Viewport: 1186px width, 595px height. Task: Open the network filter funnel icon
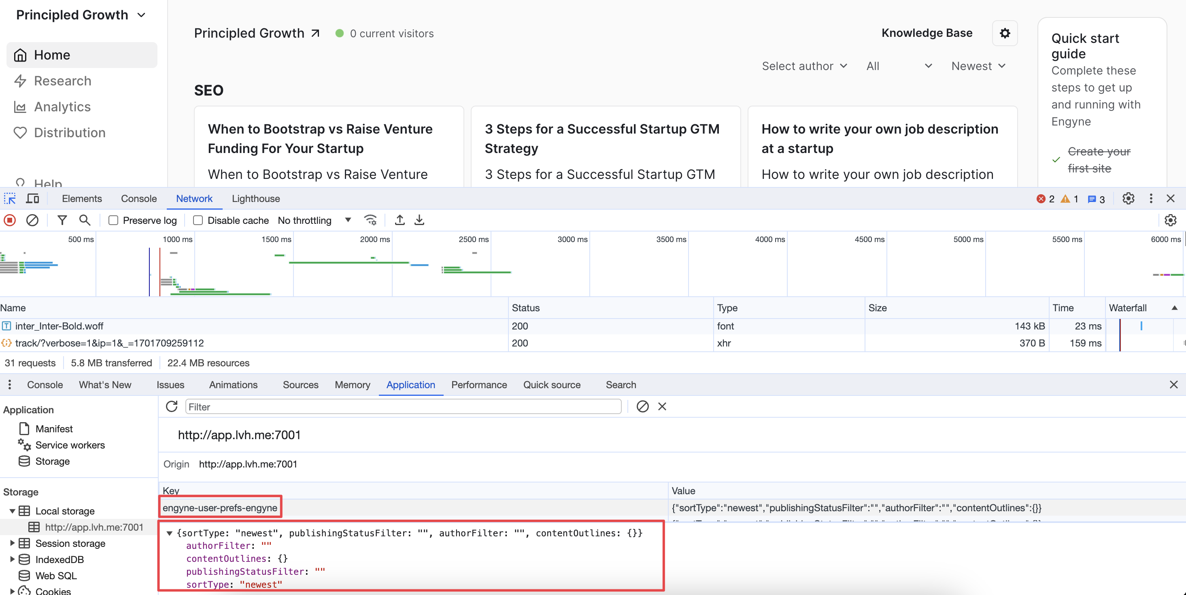(x=62, y=220)
